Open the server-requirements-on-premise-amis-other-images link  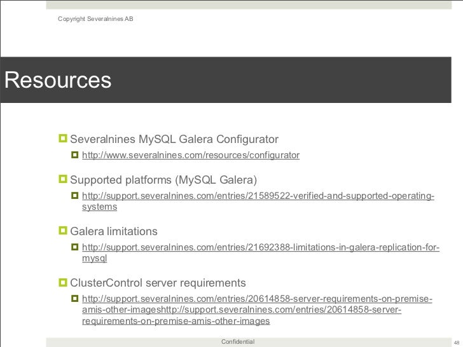257,310
